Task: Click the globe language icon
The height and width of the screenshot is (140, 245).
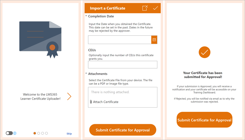Action: click(x=15, y=133)
